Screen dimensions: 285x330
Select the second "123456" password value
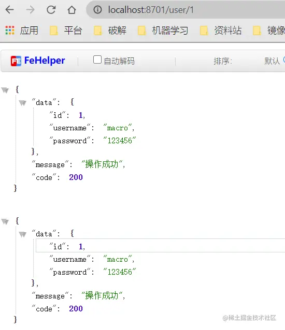pyautogui.click(x=120, y=272)
